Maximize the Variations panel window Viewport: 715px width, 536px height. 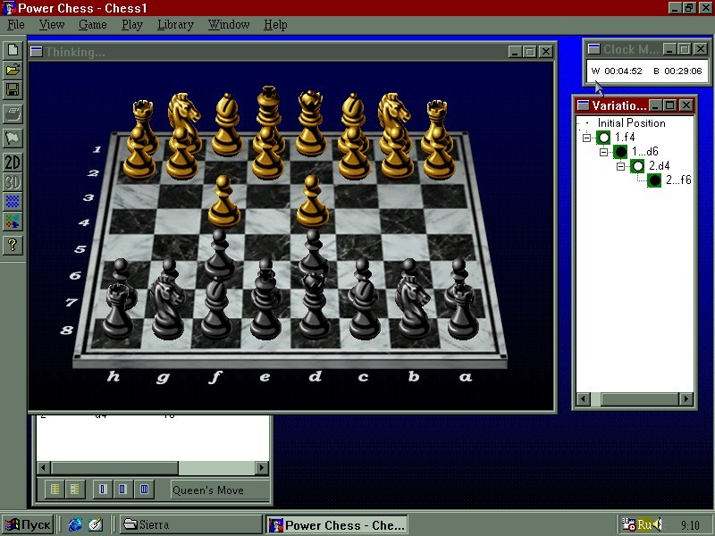669,105
